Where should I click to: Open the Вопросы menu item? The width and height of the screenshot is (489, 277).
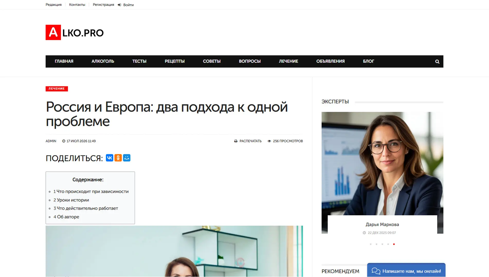250,61
